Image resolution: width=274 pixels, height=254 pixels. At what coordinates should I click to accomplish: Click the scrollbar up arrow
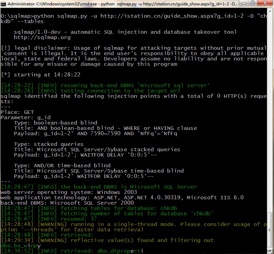[x=270, y=11]
